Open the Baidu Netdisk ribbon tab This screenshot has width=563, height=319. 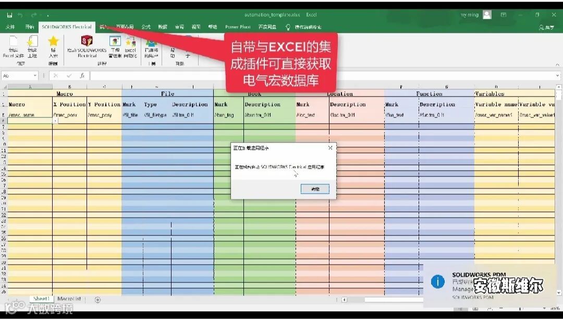[x=267, y=27]
